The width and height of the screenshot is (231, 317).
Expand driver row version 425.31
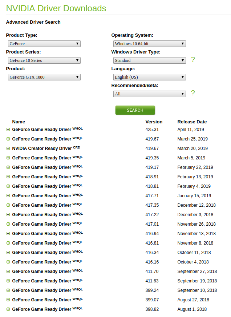[8, 130]
